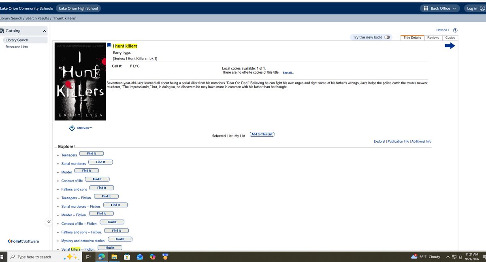Click Search Results breadcrumb link

click(x=37, y=19)
